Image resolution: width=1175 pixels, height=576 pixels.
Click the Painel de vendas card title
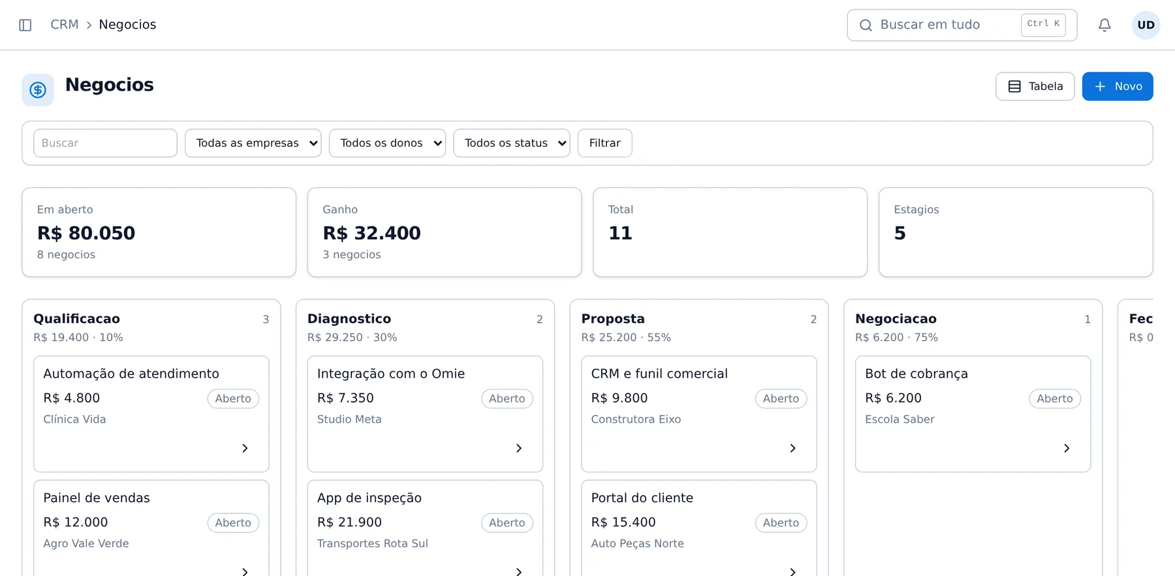click(97, 498)
